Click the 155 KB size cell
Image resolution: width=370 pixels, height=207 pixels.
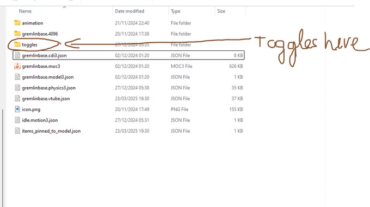click(x=236, y=109)
